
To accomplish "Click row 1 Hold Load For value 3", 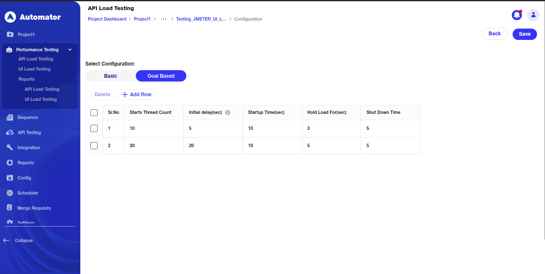I will coord(309,128).
